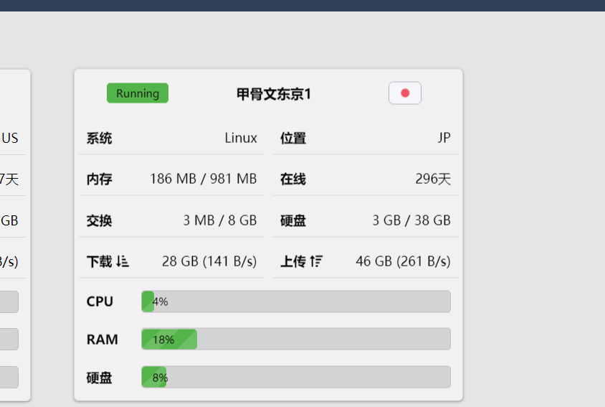Click the CPU 4% progress bar
Viewport: 605px width, 407px height.
pos(296,301)
